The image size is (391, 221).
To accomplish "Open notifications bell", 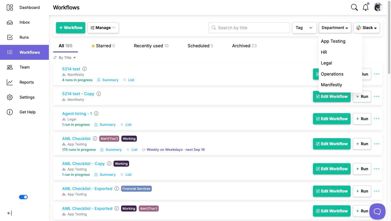I will [x=365, y=7].
